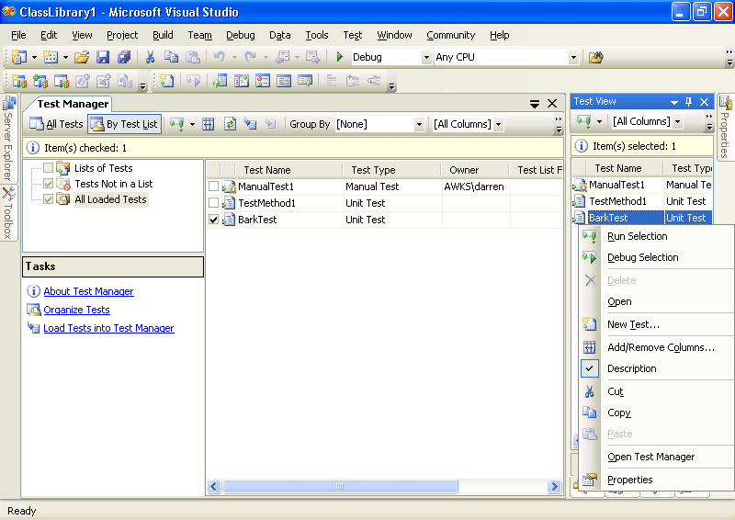
Task: Click the Run Tests icon in Test View
Action: pos(582,121)
